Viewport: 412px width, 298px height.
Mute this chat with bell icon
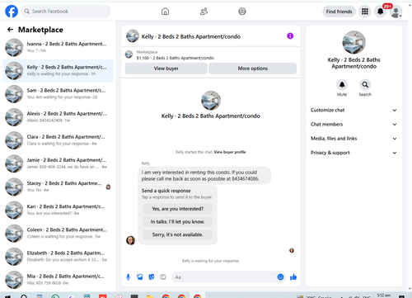[342, 84]
